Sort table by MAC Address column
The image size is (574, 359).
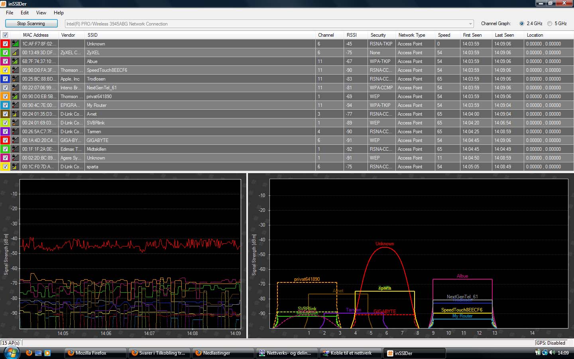point(39,35)
